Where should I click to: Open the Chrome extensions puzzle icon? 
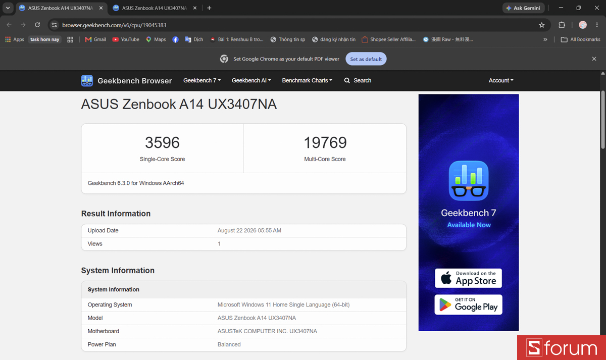pos(562,25)
